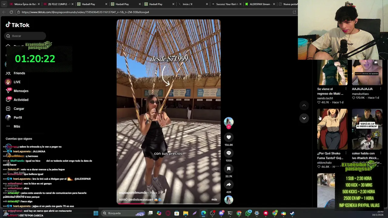Open three-dot options for ¿Por Qué Shoko Fuma Tanto?
The width and height of the screenshot is (388, 218).
[x=346, y=153]
